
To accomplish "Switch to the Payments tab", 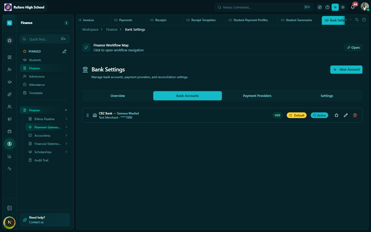I will (123, 20).
